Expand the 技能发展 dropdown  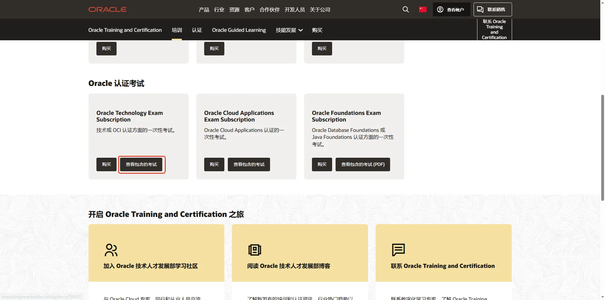pyautogui.click(x=289, y=30)
